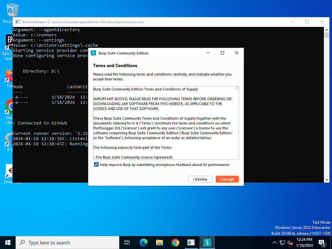Image resolution: width=332 pixels, height=249 pixels.
Task: Close the provisioner.exe console window
Action: [x=322, y=22]
